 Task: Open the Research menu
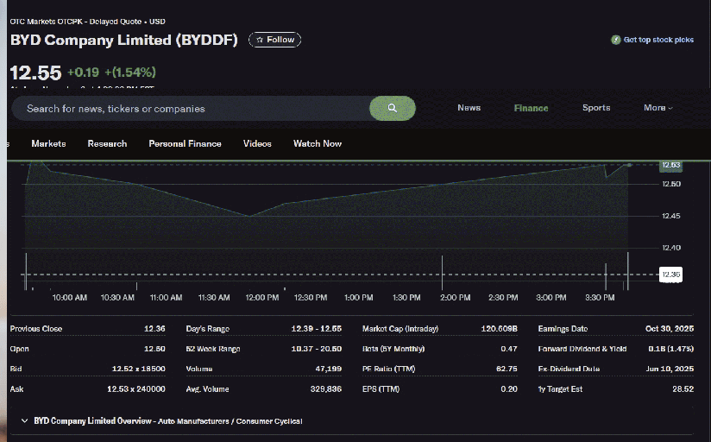pos(107,143)
